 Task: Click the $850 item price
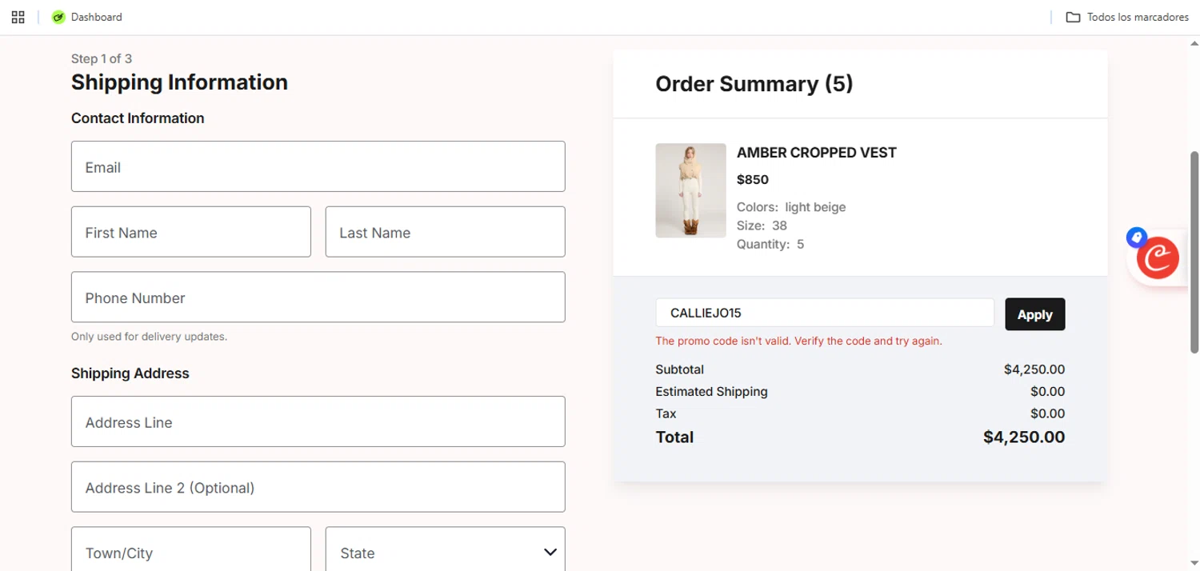[x=752, y=179]
